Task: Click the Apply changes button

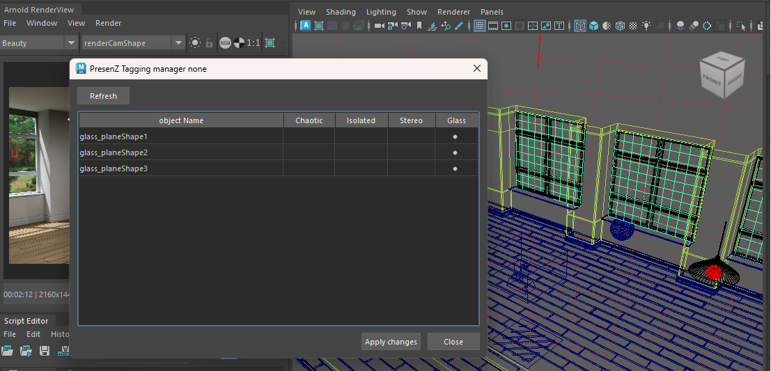Action: click(x=391, y=342)
